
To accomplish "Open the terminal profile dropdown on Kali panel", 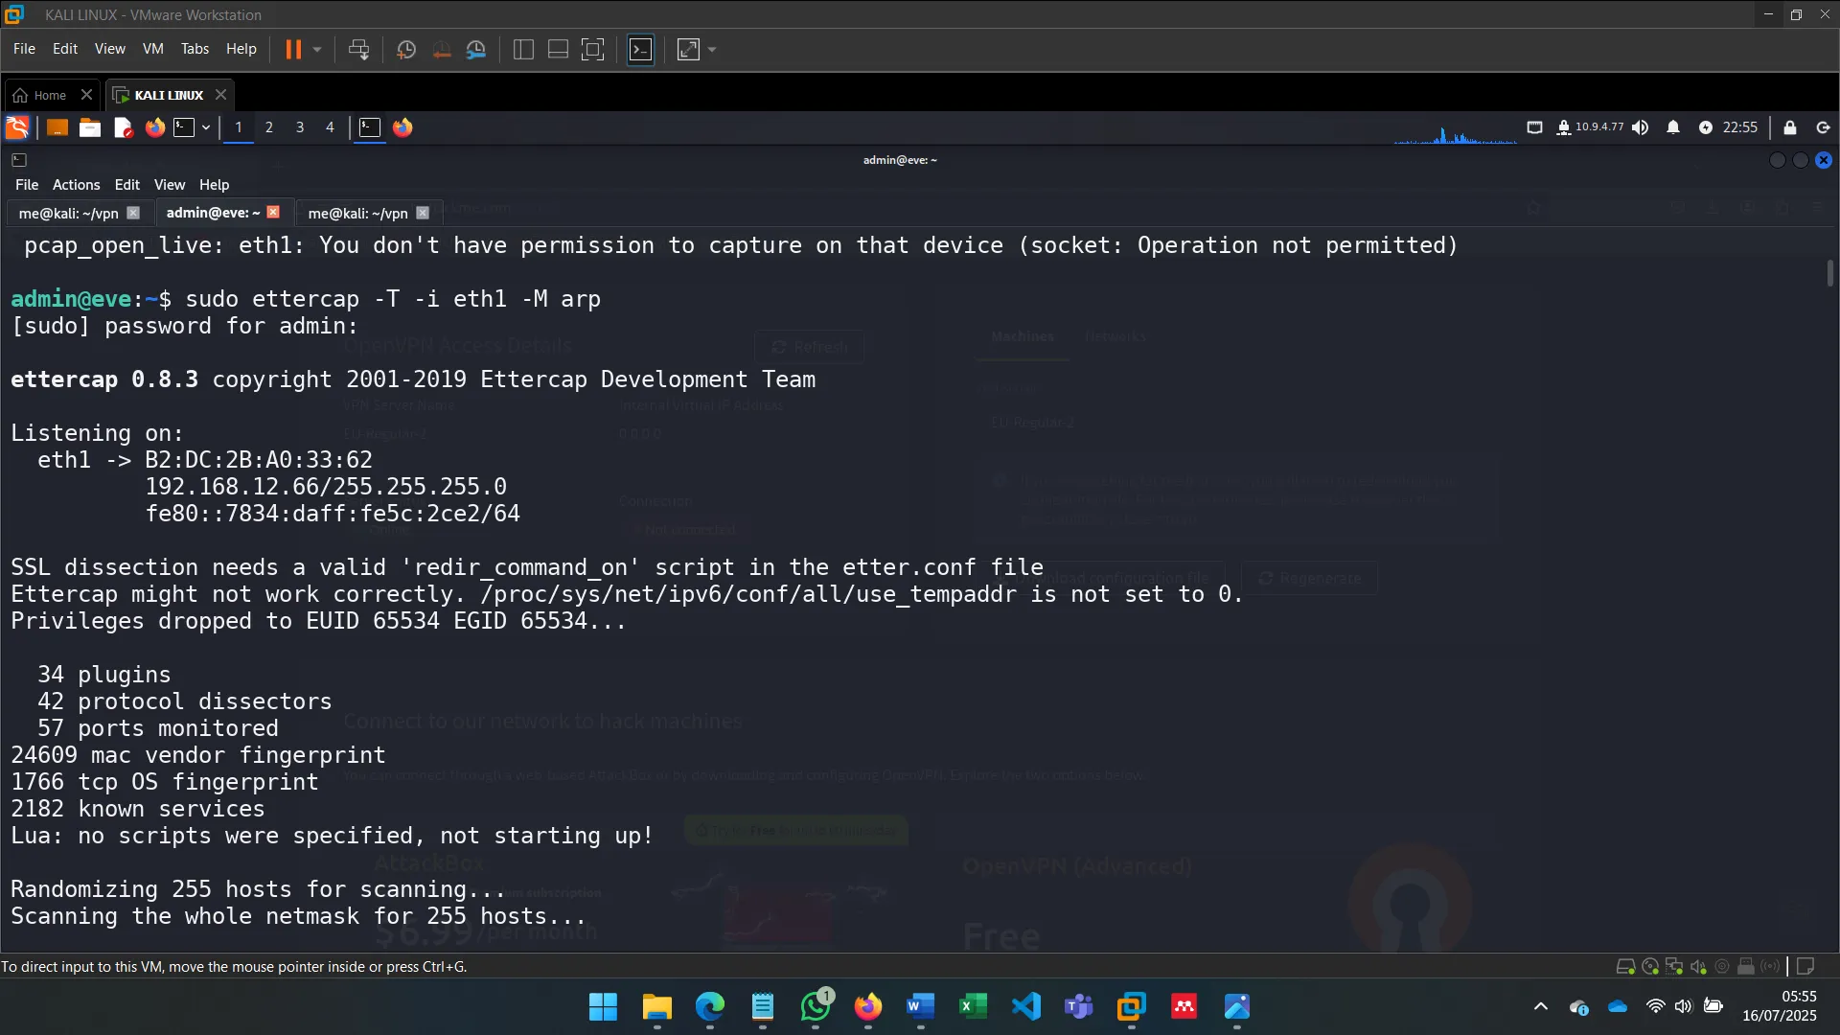I will click(205, 127).
